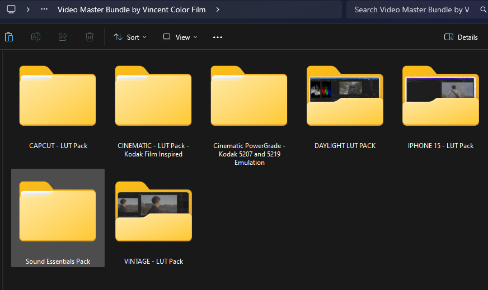
Task: Click the Paste clipboard icon
Action: (x=9, y=37)
